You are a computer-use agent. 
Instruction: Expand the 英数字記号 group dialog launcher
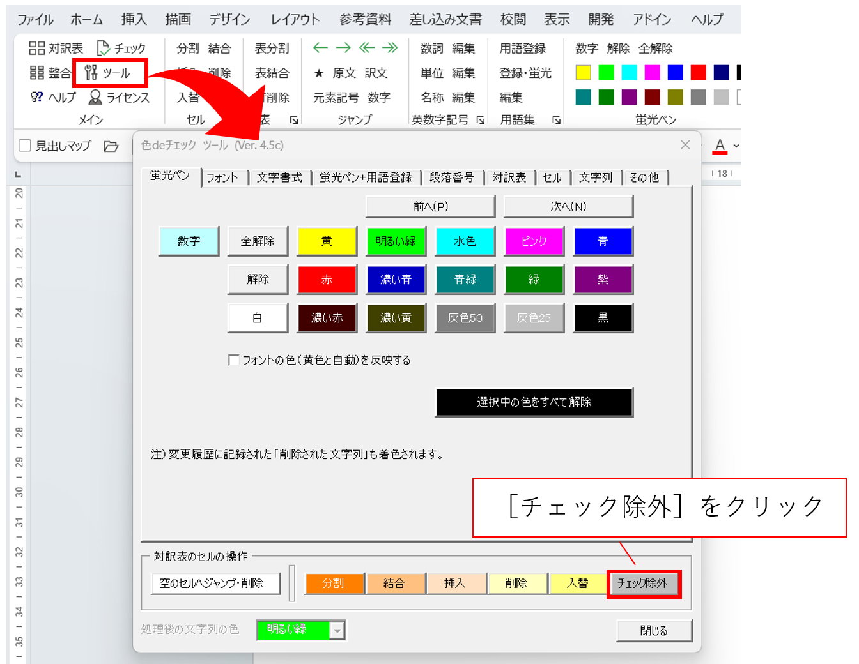pyautogui.click(x=480, y=120)
